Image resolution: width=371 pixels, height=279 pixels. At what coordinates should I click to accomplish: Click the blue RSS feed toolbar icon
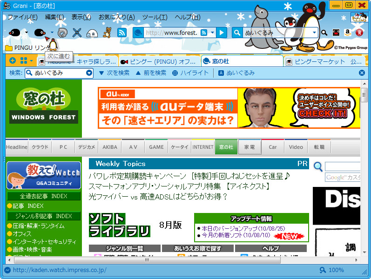[122, 33]
